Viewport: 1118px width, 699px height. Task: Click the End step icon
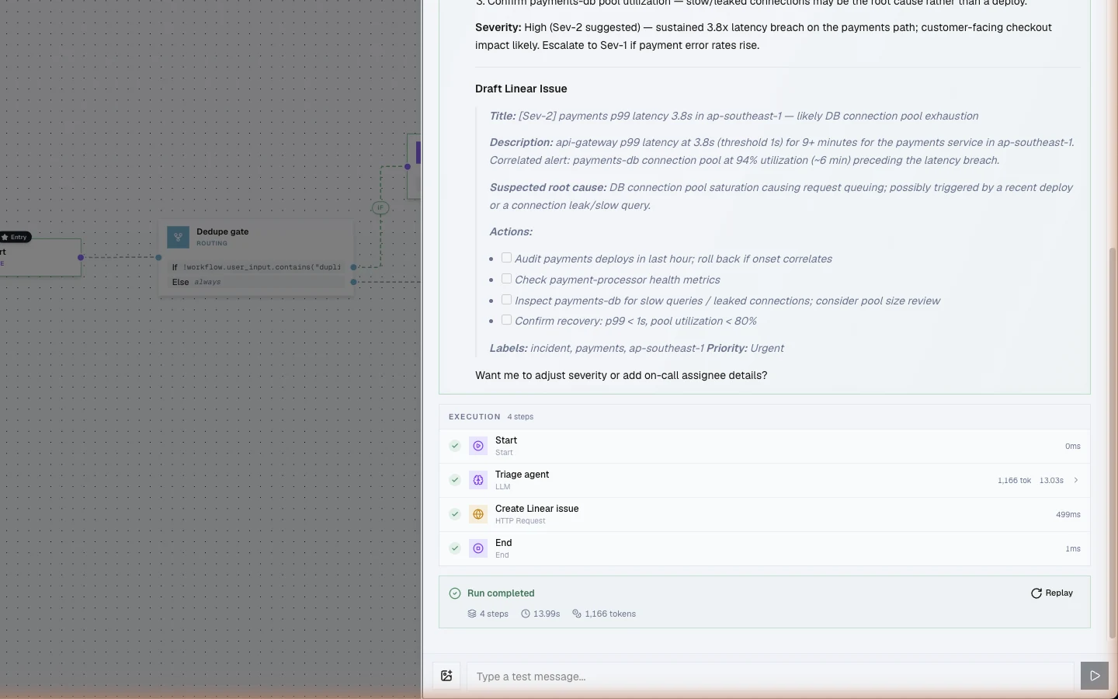478,548
